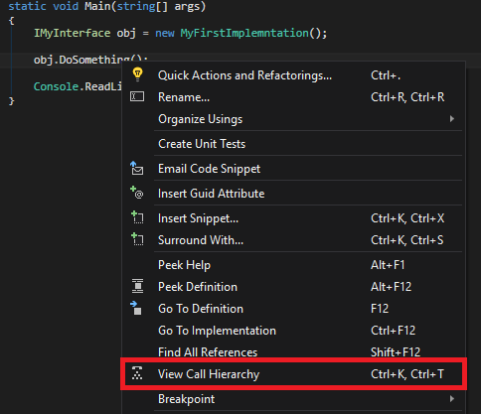Click the Peek Definition icon
The width and height of the screenshot is (481, 414).
137,286
